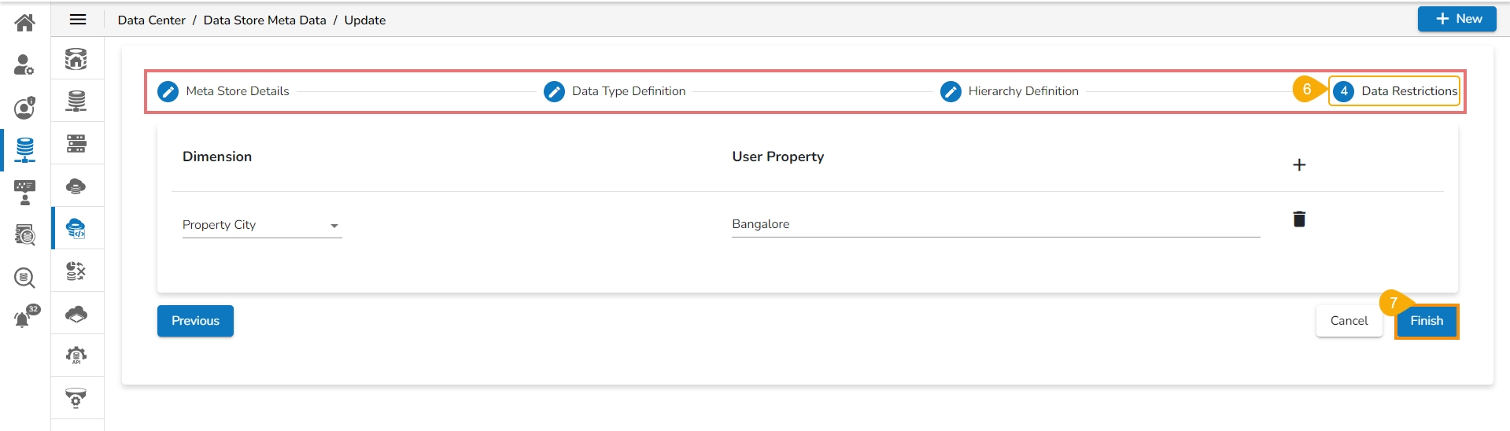1510x431 pixels.
Task: Click the Finish button
Action: tap(1426, 321)
